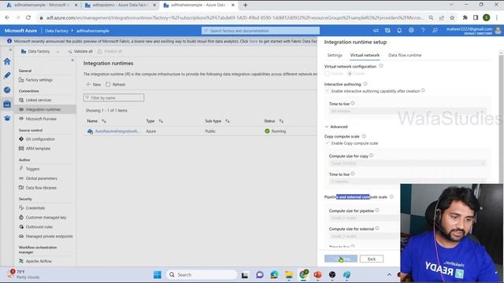Open feedback icon in Azure header
The image size is (504, 283).
click(x=435, y=30)
